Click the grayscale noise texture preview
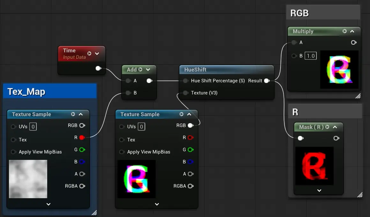This screenshot has width=370, height=217. [x=28, y=179]
